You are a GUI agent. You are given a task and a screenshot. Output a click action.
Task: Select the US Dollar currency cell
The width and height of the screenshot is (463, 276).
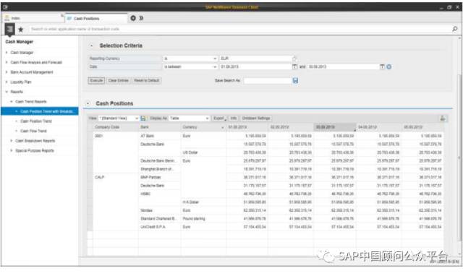pyautogui.click(x=203, y=152)
